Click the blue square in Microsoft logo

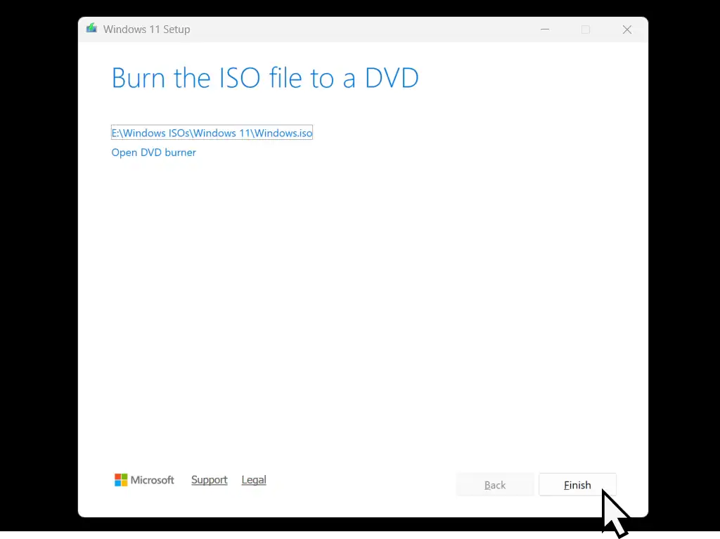pyautogui.click(x=118, y=483)
